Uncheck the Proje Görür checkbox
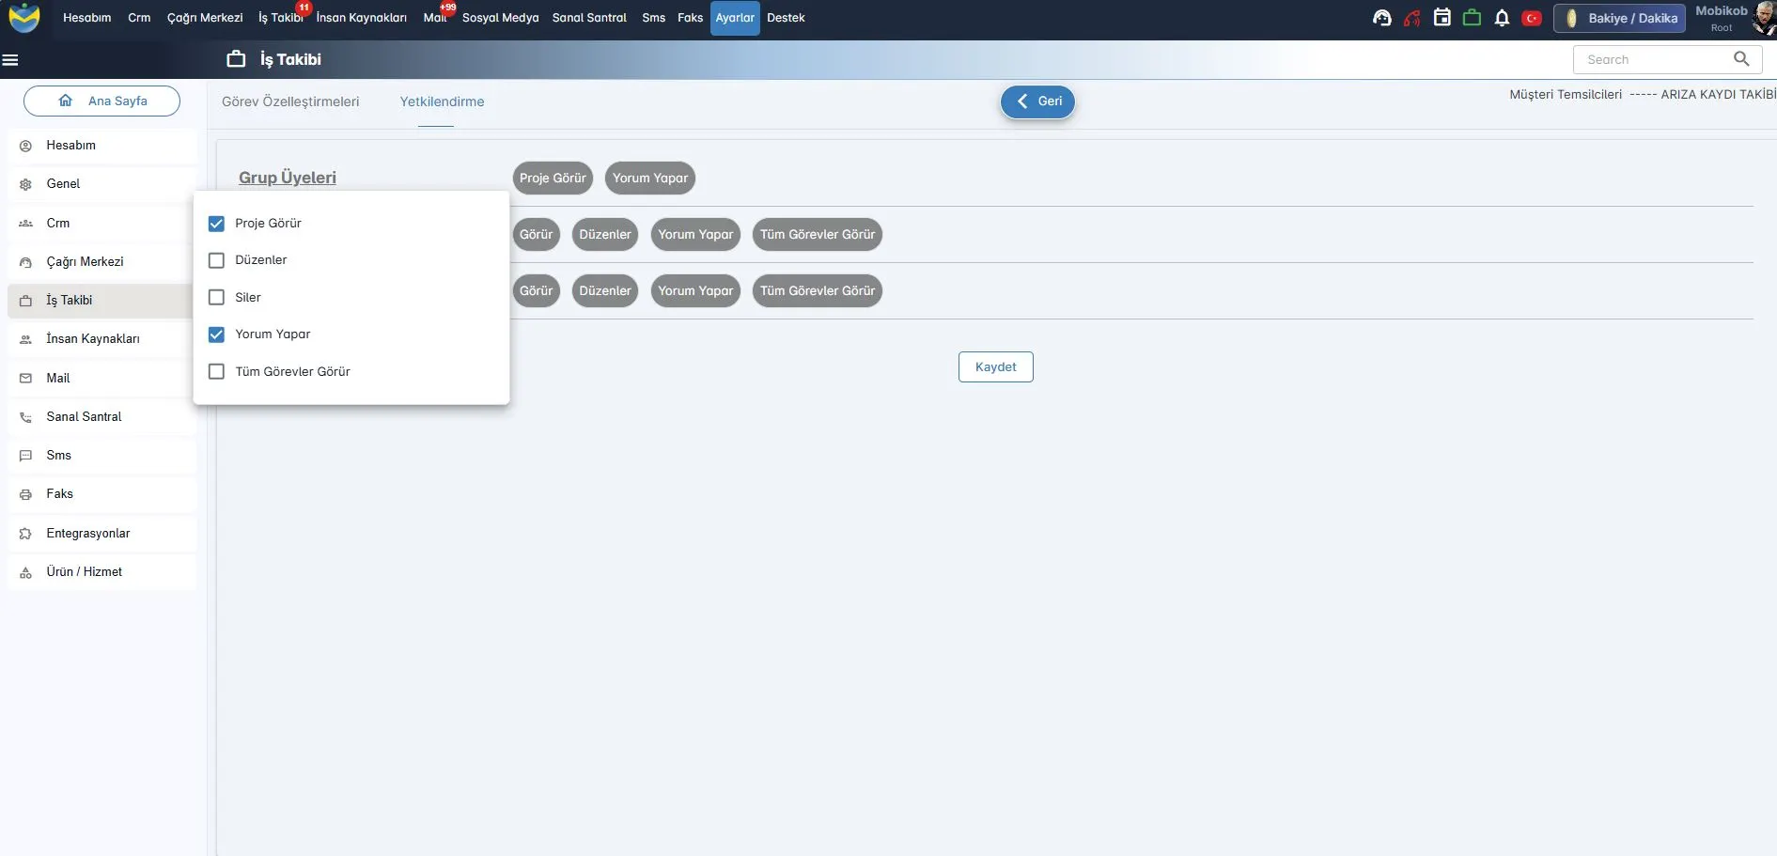1777x856 pixels. pyautogui.click(x=216, y=224)
